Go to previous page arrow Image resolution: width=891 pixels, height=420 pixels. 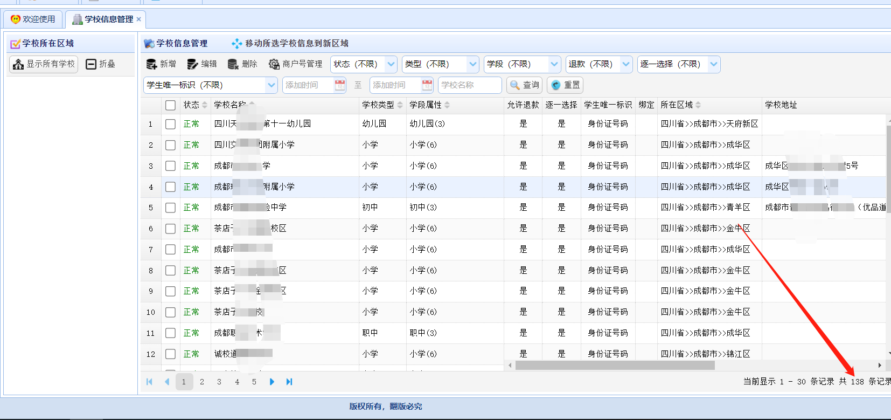pos(167,382)
